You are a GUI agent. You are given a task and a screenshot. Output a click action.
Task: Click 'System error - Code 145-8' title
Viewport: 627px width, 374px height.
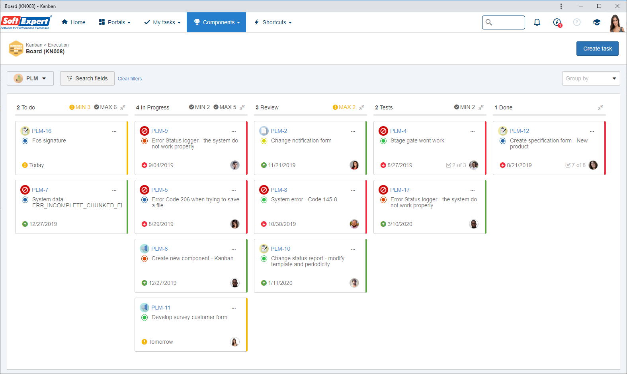click(x=304, y=199)
